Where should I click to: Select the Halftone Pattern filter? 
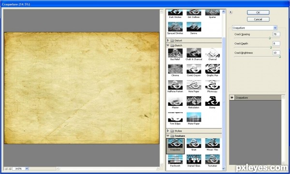(175, 87)
